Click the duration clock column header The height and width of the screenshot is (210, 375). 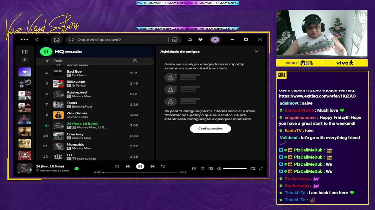pos(135,61)
